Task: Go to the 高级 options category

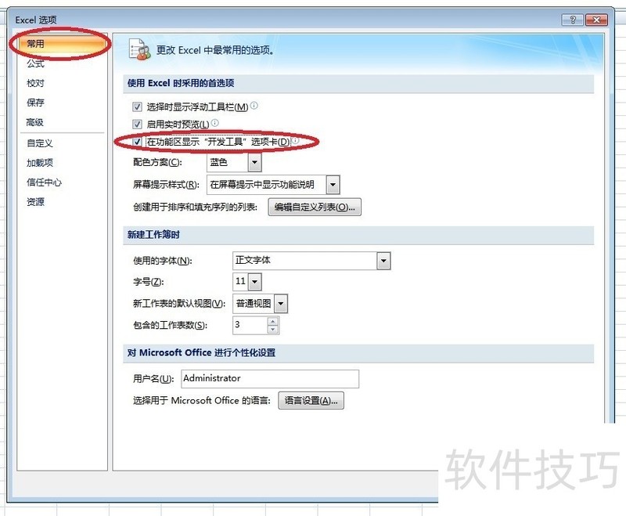Action: (x=35, y=122)
